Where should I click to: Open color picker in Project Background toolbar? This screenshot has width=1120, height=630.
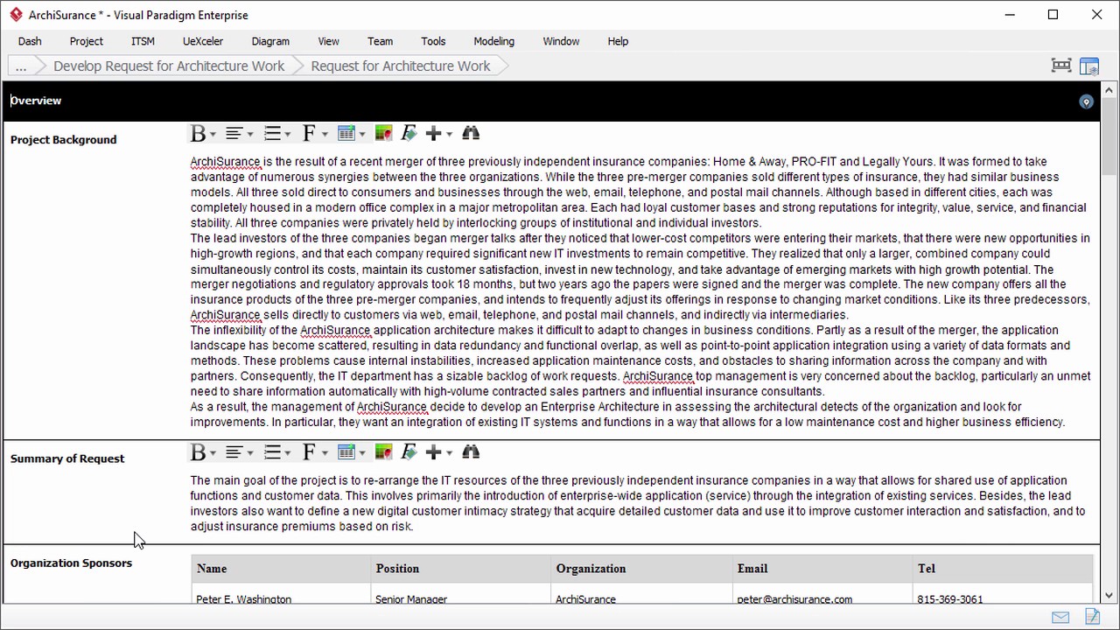(383, 134)
